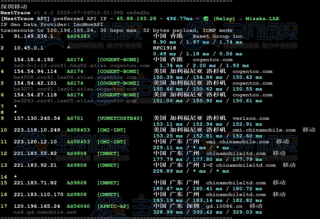Select the 深圳移动 heading text
Image resolution: width=320 pixels, height=219 pixels.
[x=14, y=7]
